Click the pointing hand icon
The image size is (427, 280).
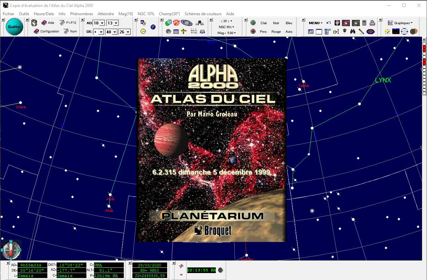pyautogui.click(x=336, y=31)
